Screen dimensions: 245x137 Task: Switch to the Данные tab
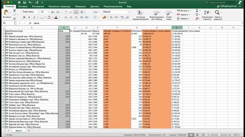tap(95, 6)
